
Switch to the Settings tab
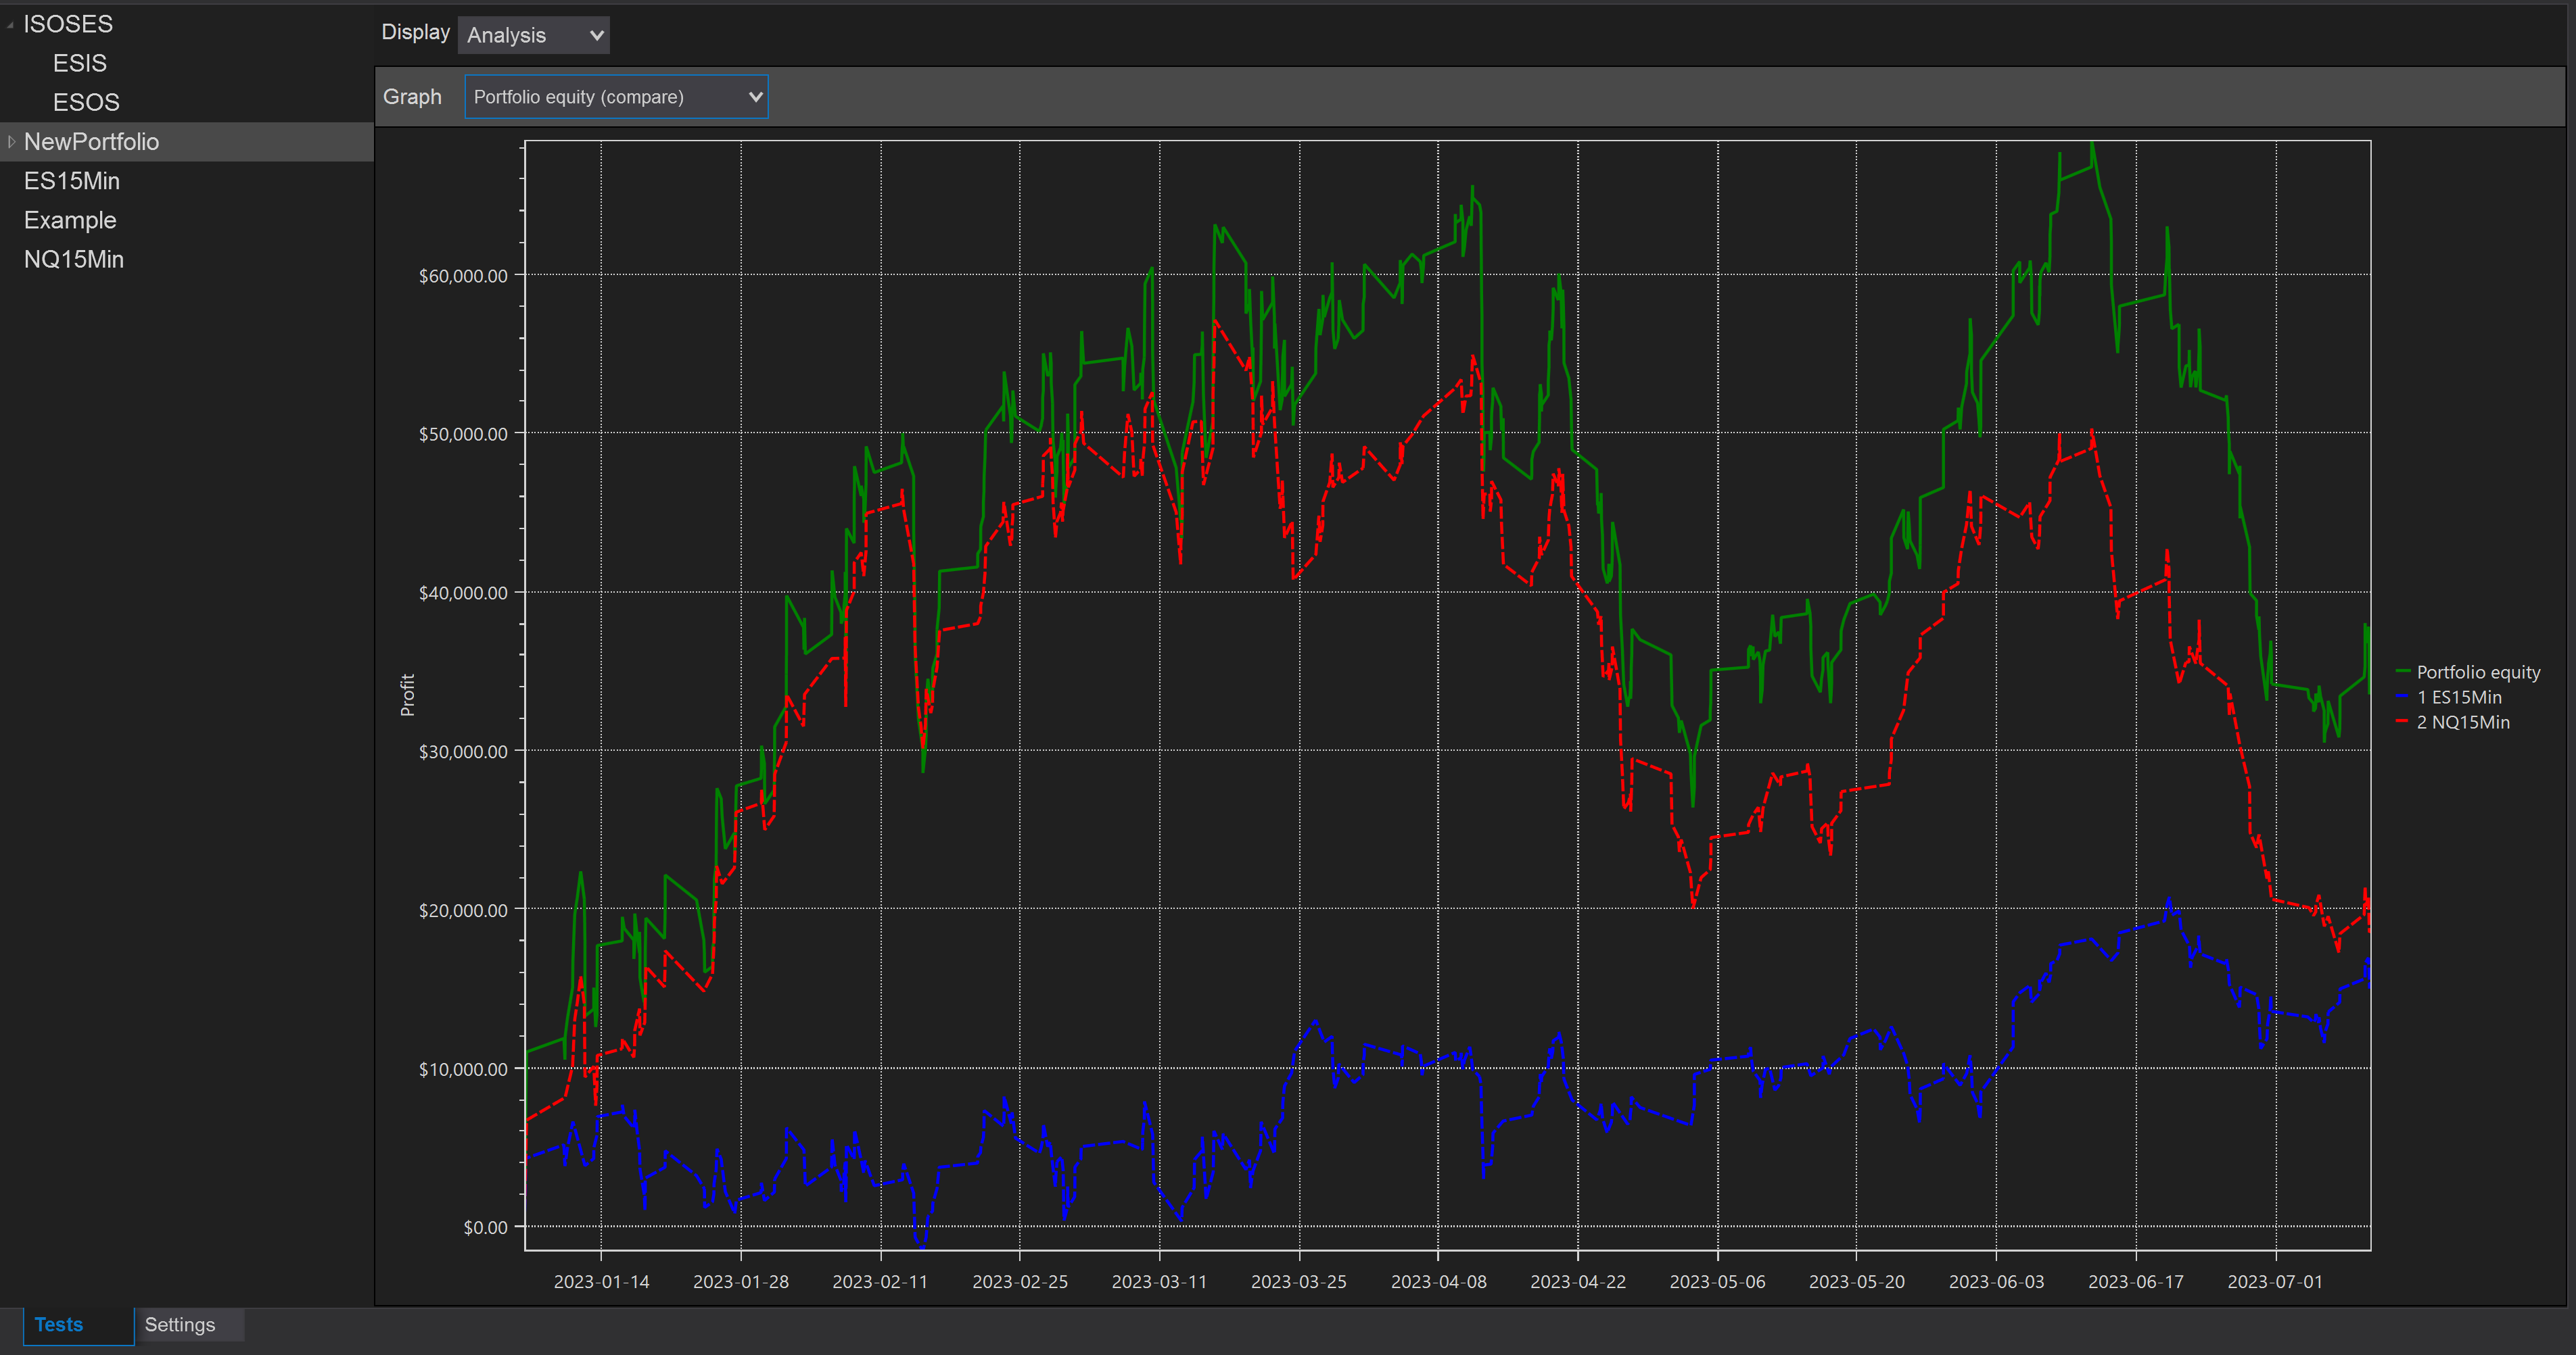coord(180,1324)
